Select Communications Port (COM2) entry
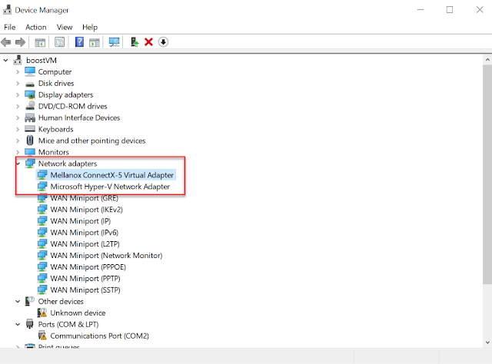 tap(99, 336)
